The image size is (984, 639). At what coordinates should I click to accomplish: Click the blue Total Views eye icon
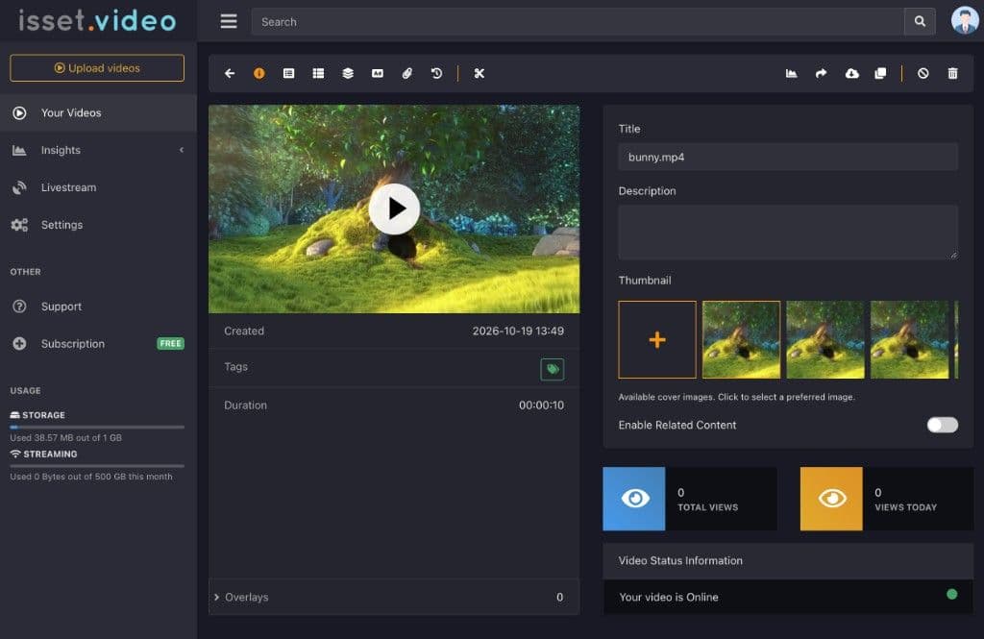634,499
